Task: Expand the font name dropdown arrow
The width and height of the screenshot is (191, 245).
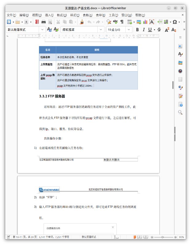Action: 101,29
